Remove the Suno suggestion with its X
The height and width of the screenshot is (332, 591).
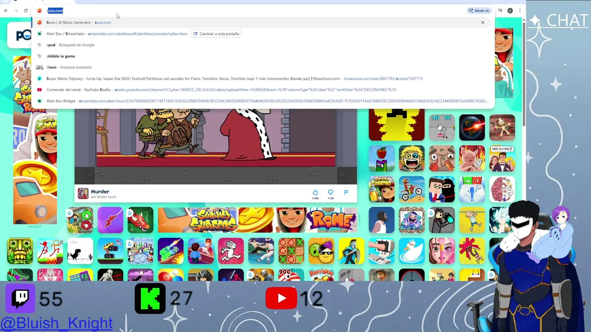pyautogui.click(x=483, y=22)
